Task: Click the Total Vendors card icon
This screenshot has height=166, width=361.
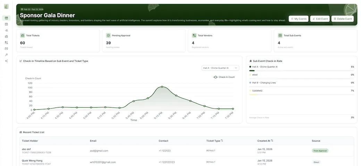Action: click(194, 35)
